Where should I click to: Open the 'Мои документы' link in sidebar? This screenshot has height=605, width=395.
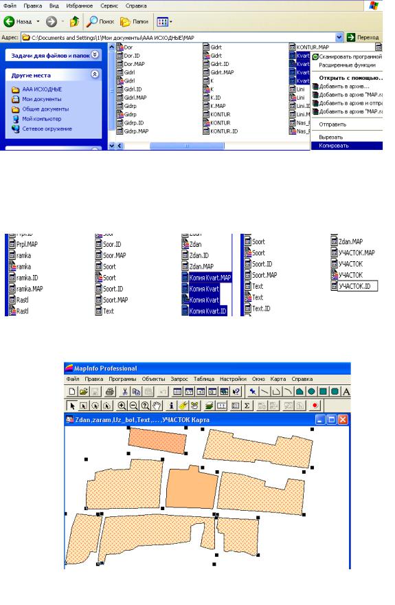[42, 99]
